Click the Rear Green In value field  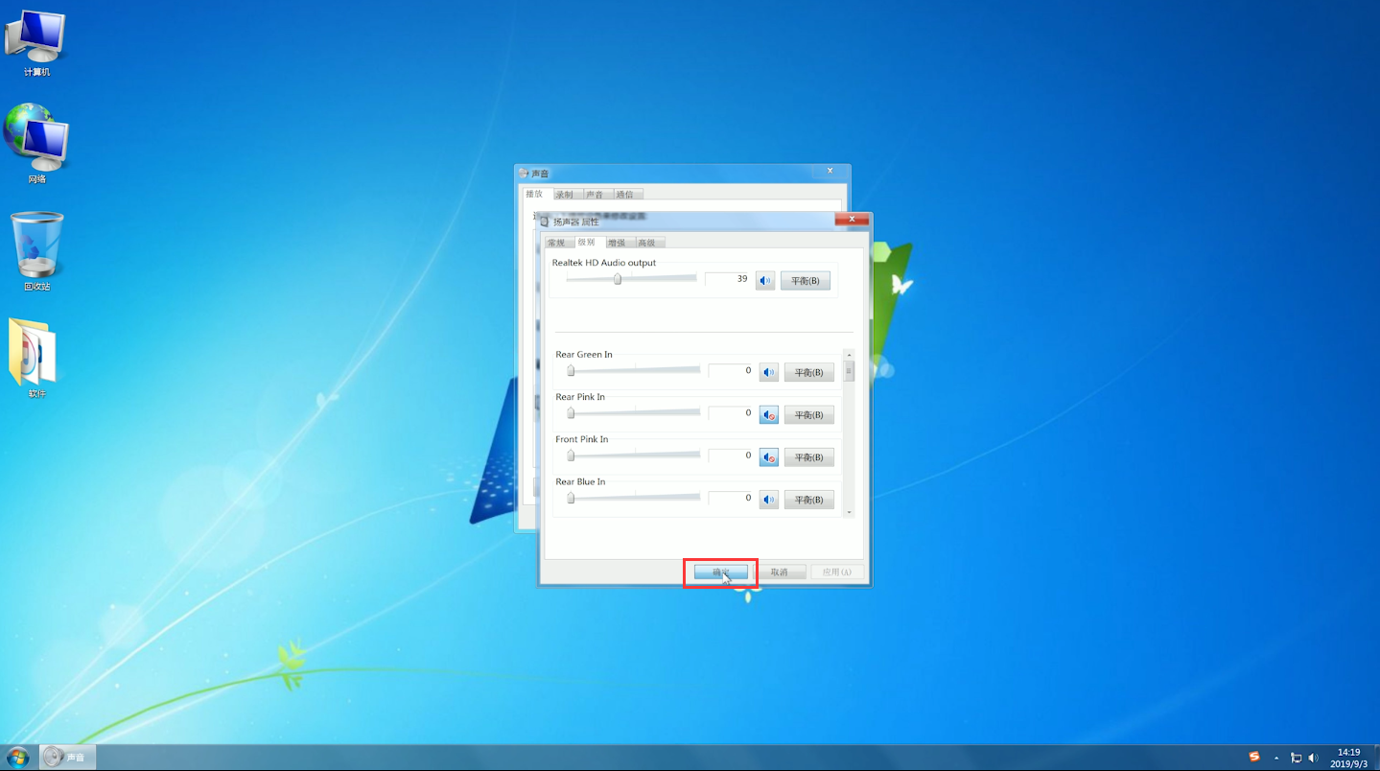732,370
